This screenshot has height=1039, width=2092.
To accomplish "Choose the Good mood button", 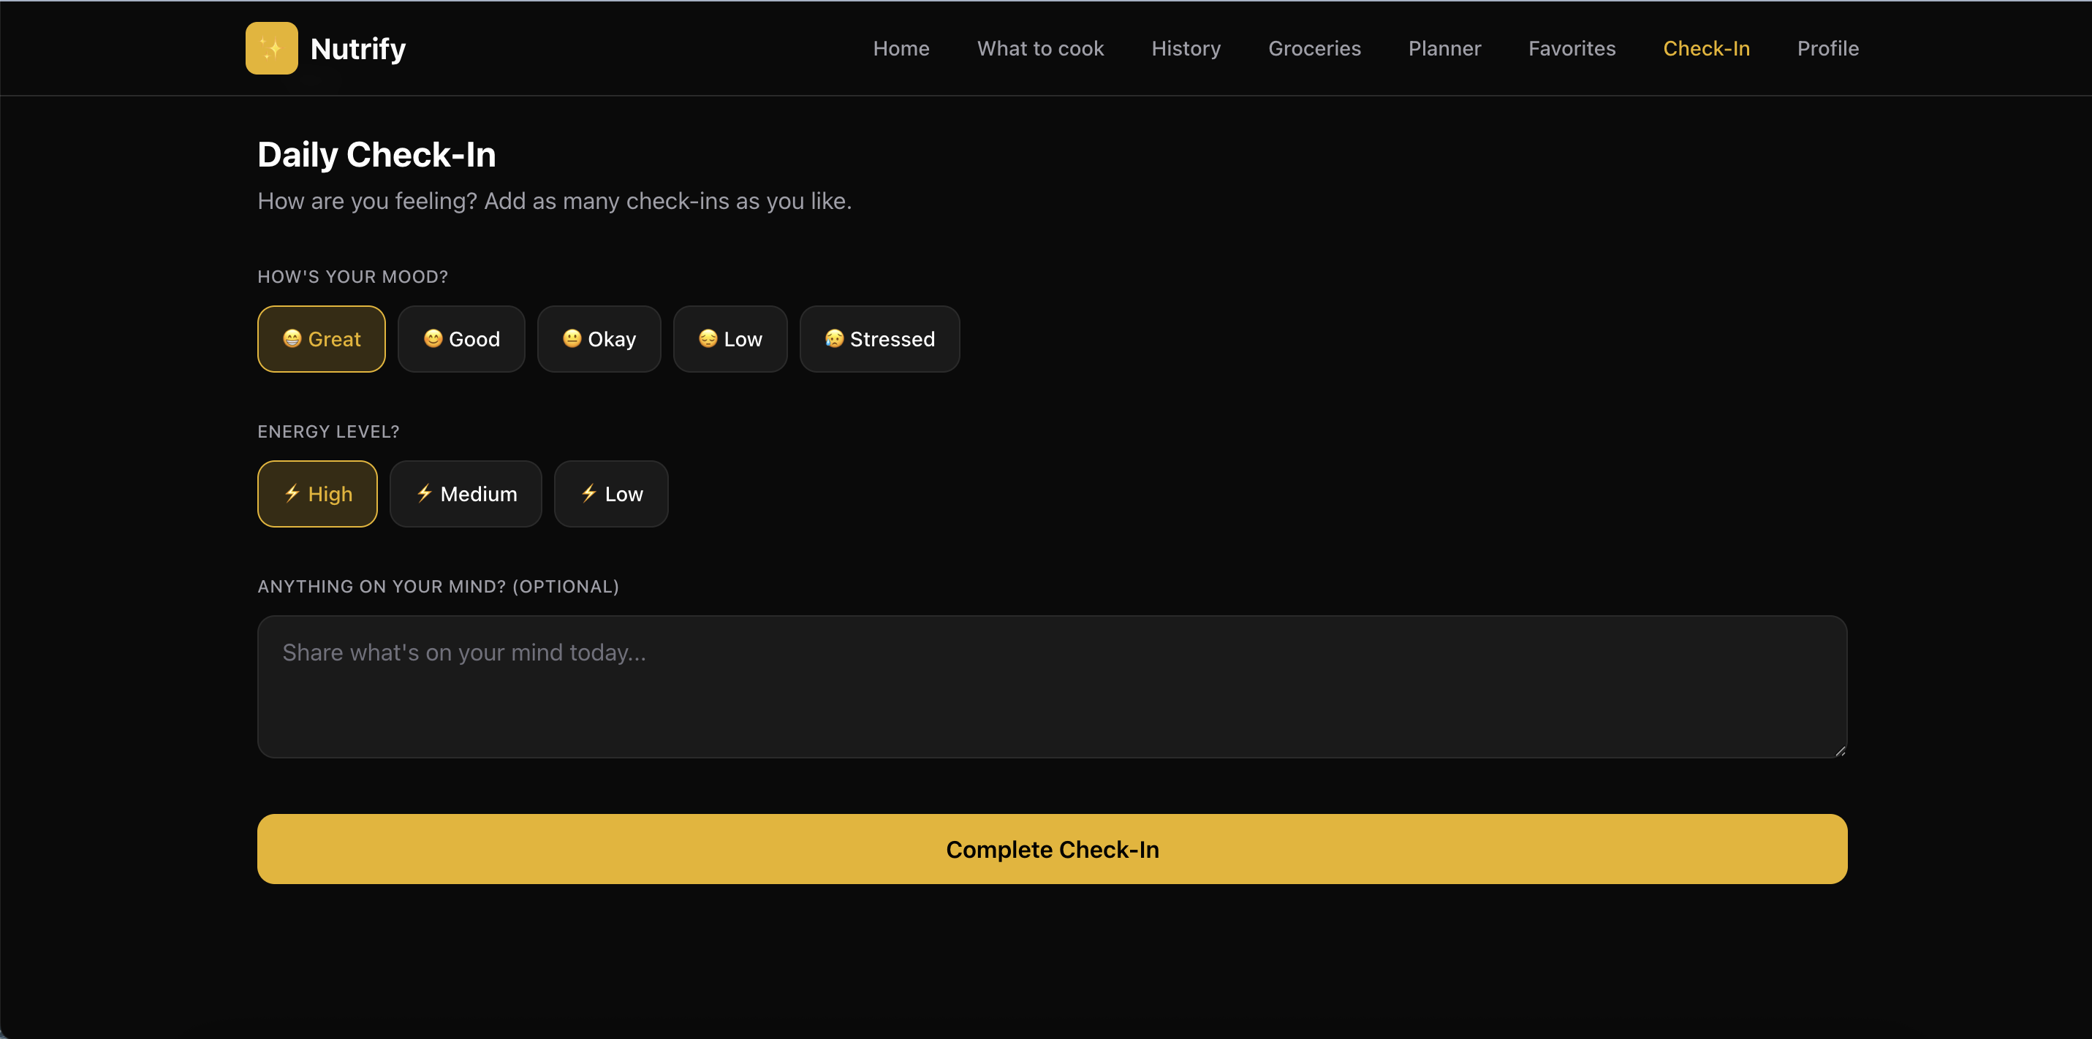I will click(461, 339).
